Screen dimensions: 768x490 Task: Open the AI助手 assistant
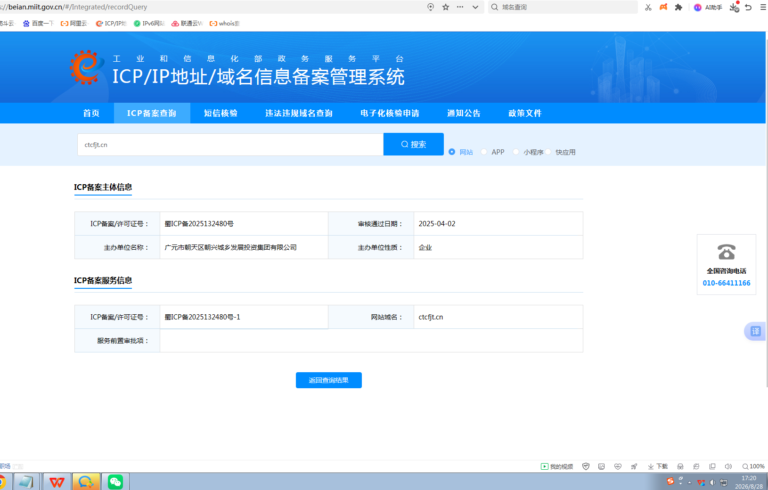[708, 7]
